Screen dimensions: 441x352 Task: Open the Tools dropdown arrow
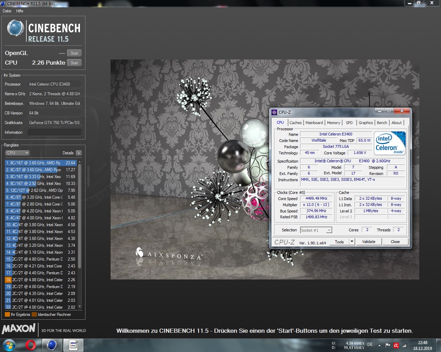(x=352, y=242)
